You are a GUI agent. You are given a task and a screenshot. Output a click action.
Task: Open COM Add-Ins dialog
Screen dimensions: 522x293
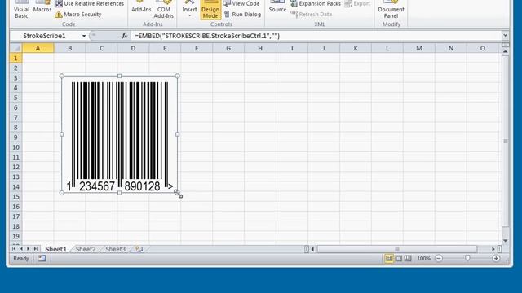point(163,10)
